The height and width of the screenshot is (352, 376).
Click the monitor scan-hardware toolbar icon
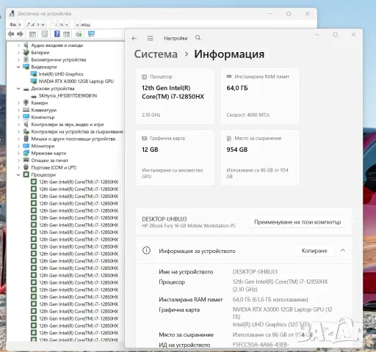91,34
